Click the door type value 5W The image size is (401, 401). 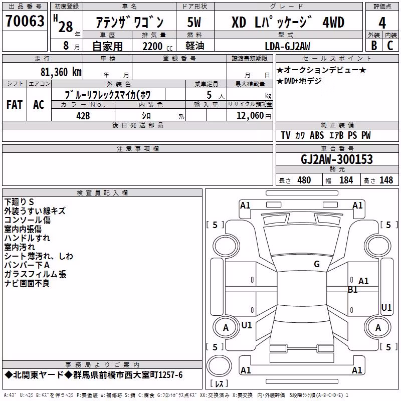(x=194, y=22)
